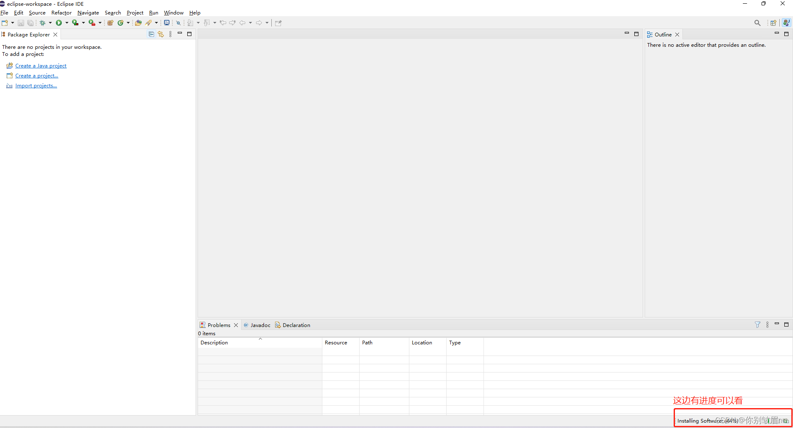The width and height of the screenshot is (793, 428).
Task: Open the Debug icon dropdown arrow
Action: point(50,23)
